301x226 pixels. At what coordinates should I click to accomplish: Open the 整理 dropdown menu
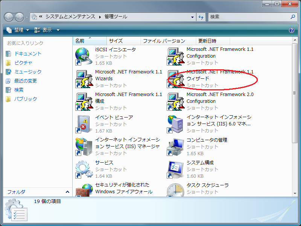click(18, 30)
